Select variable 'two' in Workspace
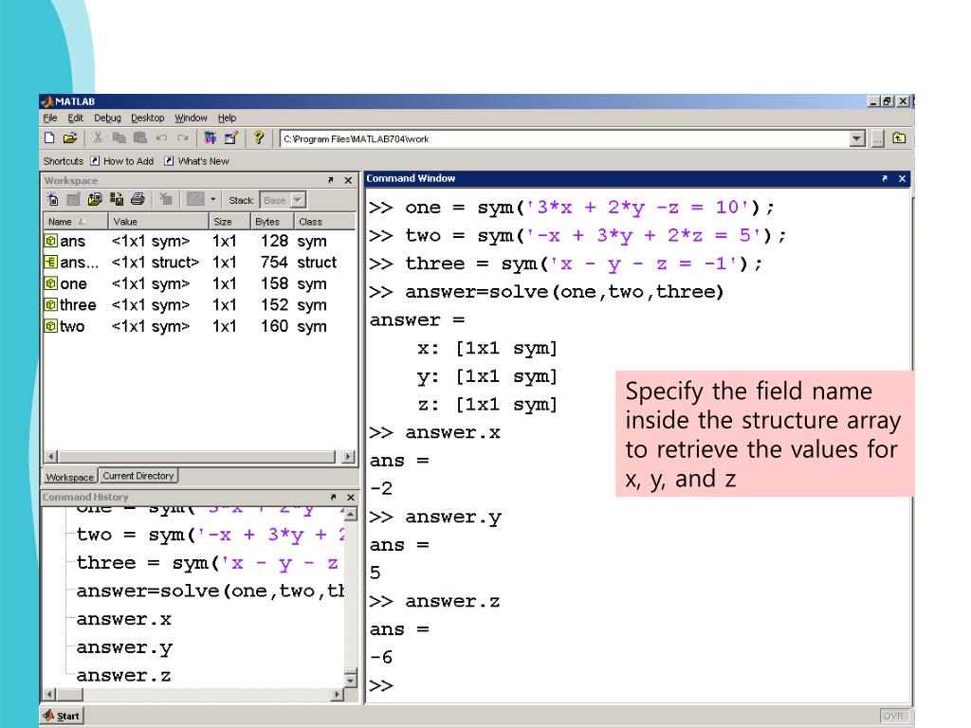This screenshot has width=971, height=728. coord(199,326)
